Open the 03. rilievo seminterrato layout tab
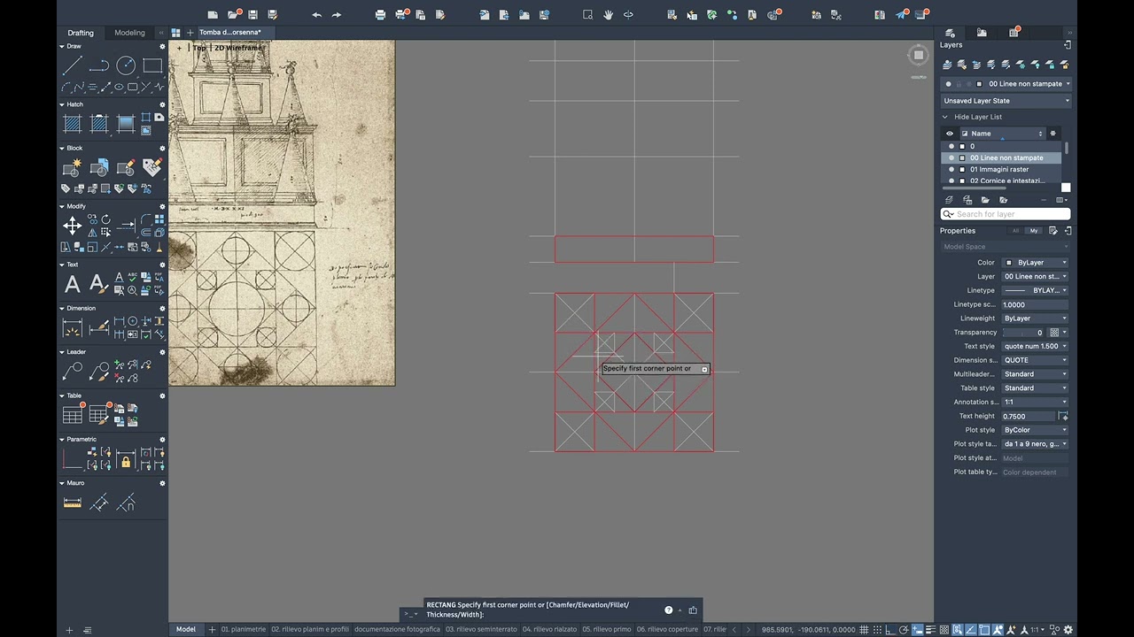 [481, 629]
